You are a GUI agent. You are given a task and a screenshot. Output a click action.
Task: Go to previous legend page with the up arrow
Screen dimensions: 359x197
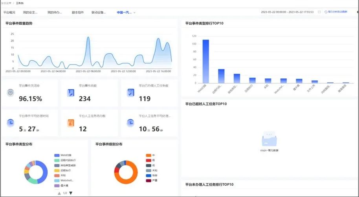pyautogui.click(x=59, y=193)
